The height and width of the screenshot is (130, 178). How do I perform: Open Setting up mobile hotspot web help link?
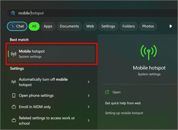click(124, 113)
